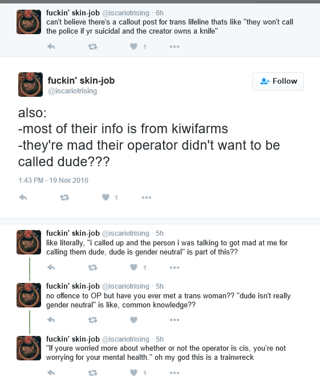Open more options on callout post tweet
Image resolution: width=320 pixels, height=382 pixels.
(x=175, y=47)
